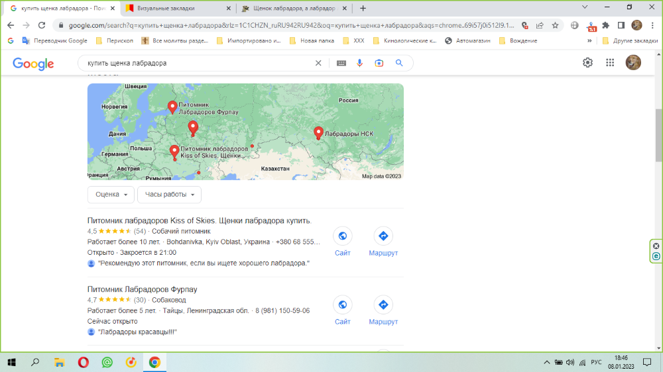Search by image with camera lens icon

[x=379, y=63]
